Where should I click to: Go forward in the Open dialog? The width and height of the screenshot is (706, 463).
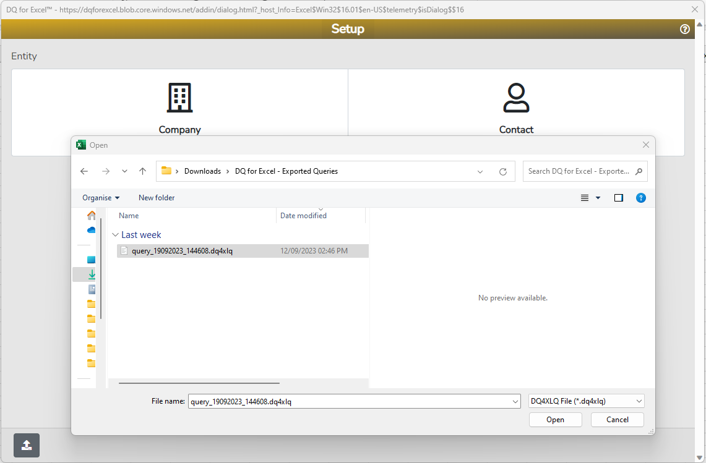(106, 171)
